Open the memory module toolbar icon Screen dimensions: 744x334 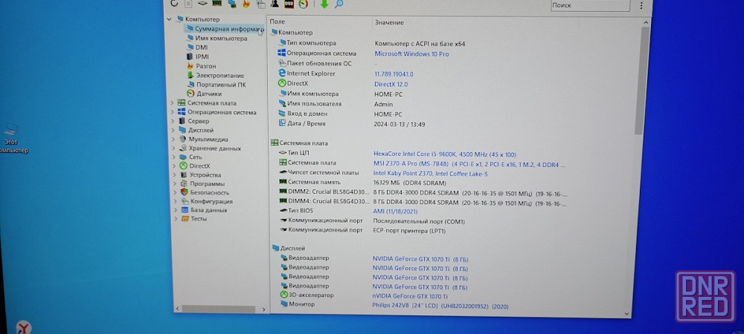(217, 3)
